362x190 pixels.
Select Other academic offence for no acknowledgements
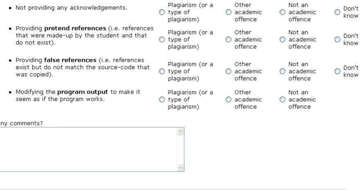point(228,12)
